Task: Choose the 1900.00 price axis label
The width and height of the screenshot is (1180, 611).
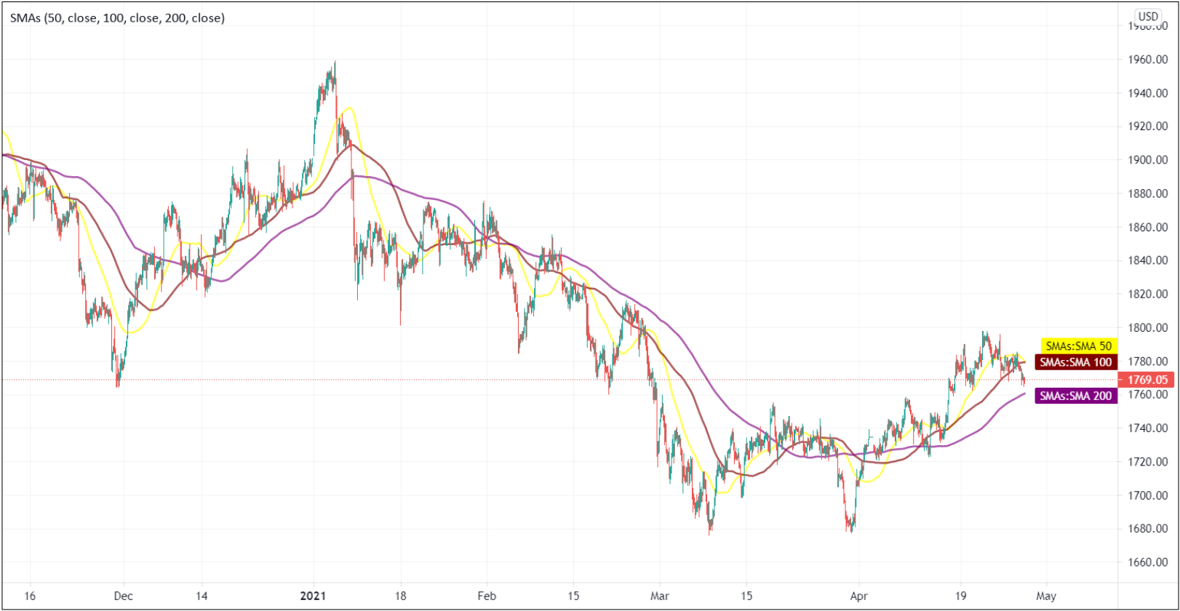Action: [1147, 160]
